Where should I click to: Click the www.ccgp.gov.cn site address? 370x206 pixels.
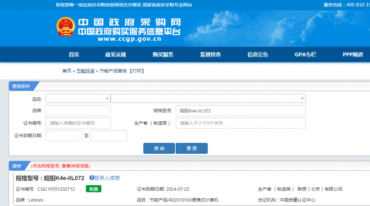(x=129, y=39)
